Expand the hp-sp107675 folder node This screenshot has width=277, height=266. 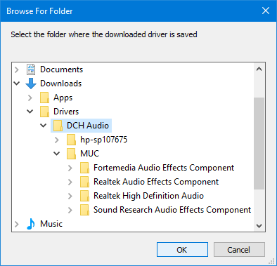57,140
